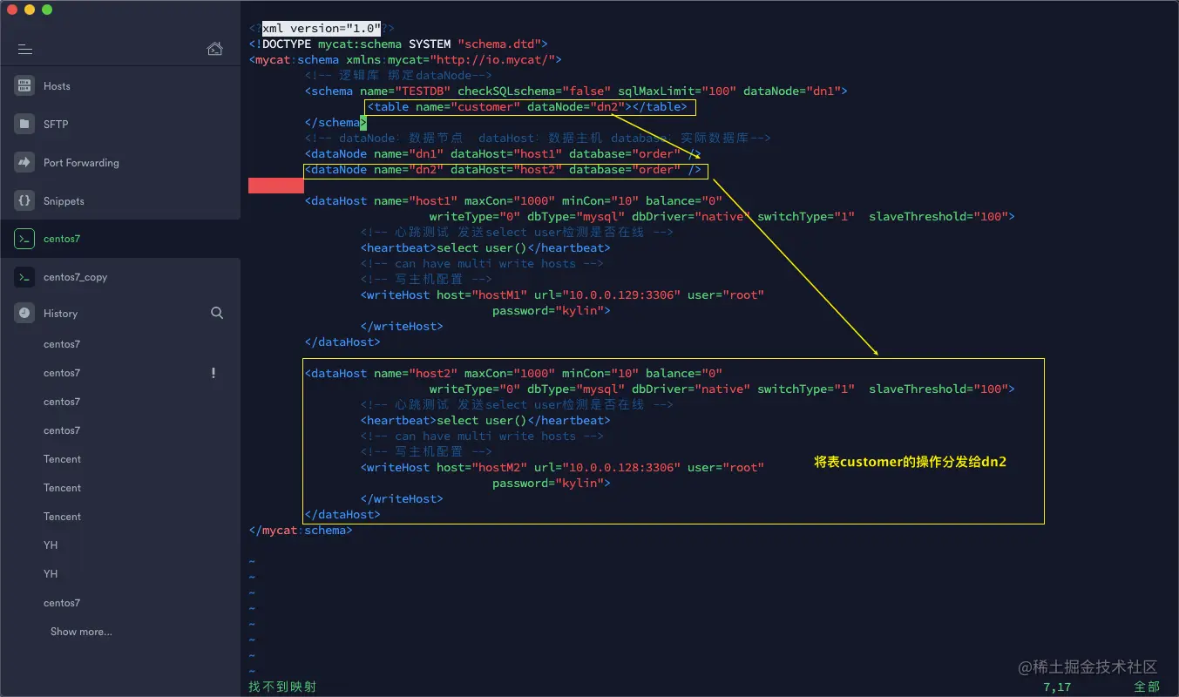Click the SFTP folder icon
The height and width of the screenshot is (697, 1179).
24,124
